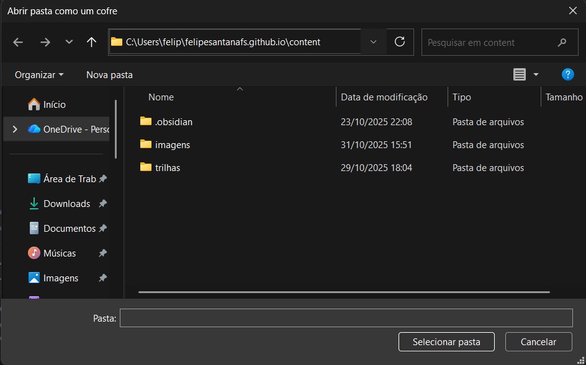The image size is (586, 365).
Task: Sort by Data de modificação column
Action: pos(384,97)
